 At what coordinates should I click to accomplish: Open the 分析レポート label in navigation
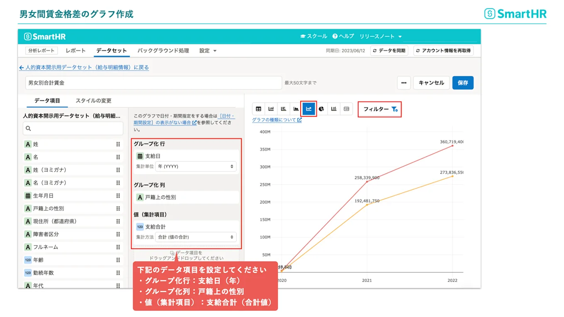point(41,51)
